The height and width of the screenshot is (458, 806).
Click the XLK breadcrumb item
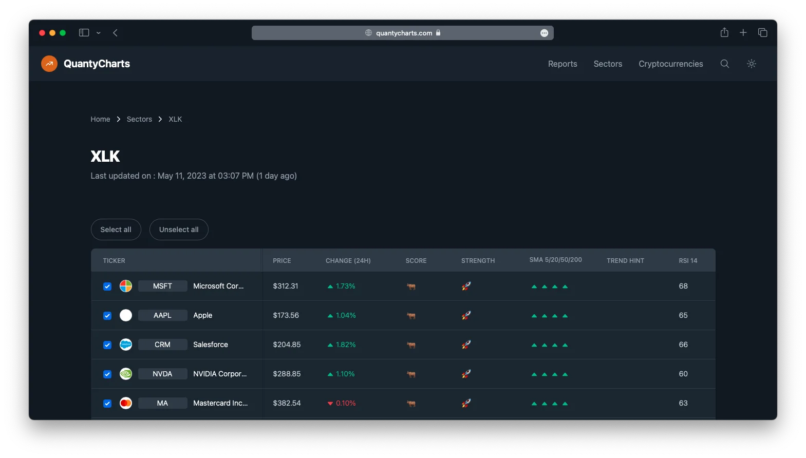click(x=175, y=119)
